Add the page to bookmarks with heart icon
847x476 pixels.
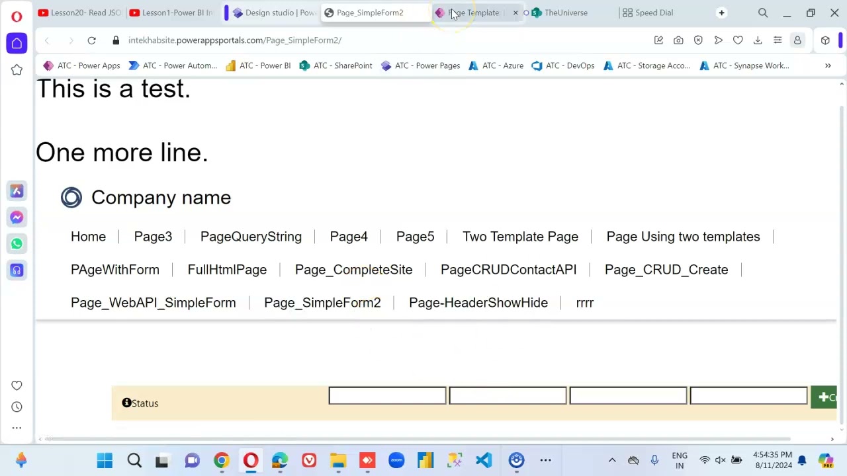tap(738, 40)
